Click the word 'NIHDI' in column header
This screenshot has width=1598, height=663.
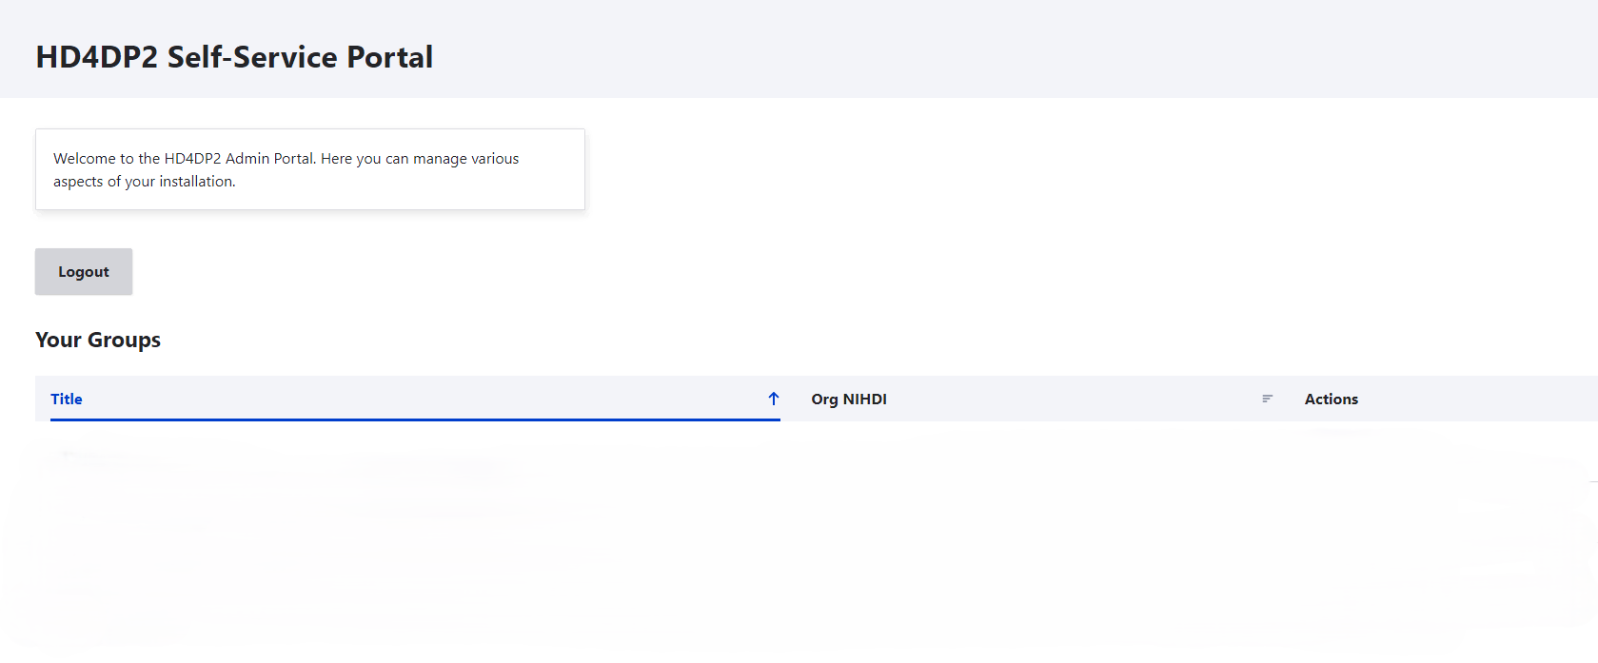[864, 400]
